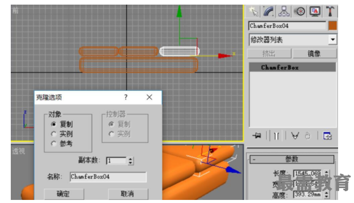Close the 克隆选项 dialog
Screen dimensions: 354x203
(x=149, y=97)
